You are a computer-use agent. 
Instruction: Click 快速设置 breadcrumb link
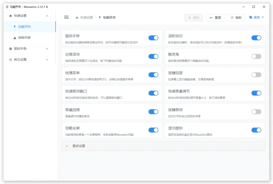click(x=86, y=18)
